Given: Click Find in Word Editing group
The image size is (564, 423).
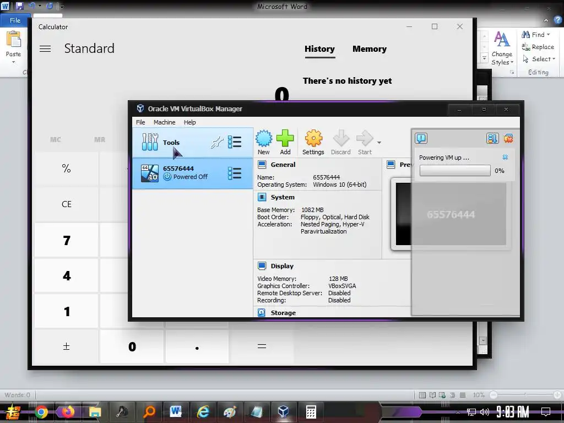Looking at the screenshot, I should [x=536, y=35].
